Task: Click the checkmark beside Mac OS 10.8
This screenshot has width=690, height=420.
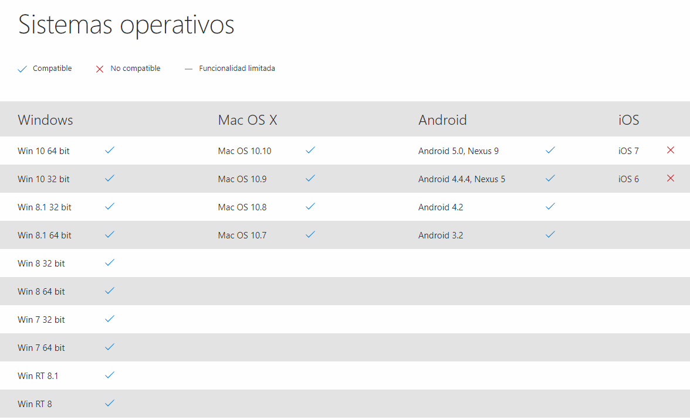Action: pyautogui.click(x=310, y=206)
